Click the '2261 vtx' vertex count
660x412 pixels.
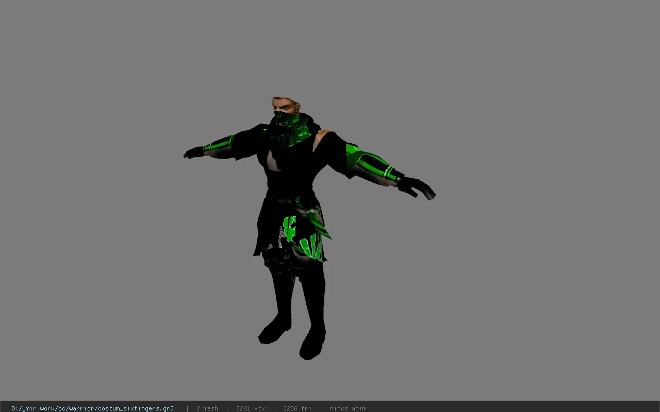pos(251,408)
